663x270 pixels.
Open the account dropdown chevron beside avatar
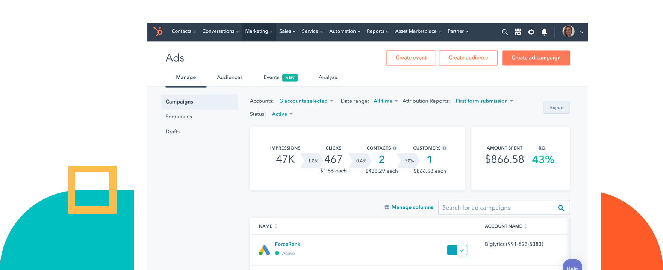pos(581,32)
